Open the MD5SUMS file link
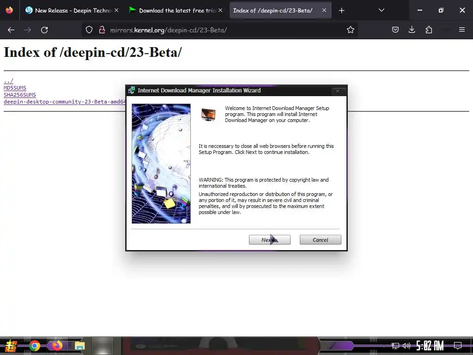Image resolution: width=473 pixels, height=355 pixels. click(15, 88)
